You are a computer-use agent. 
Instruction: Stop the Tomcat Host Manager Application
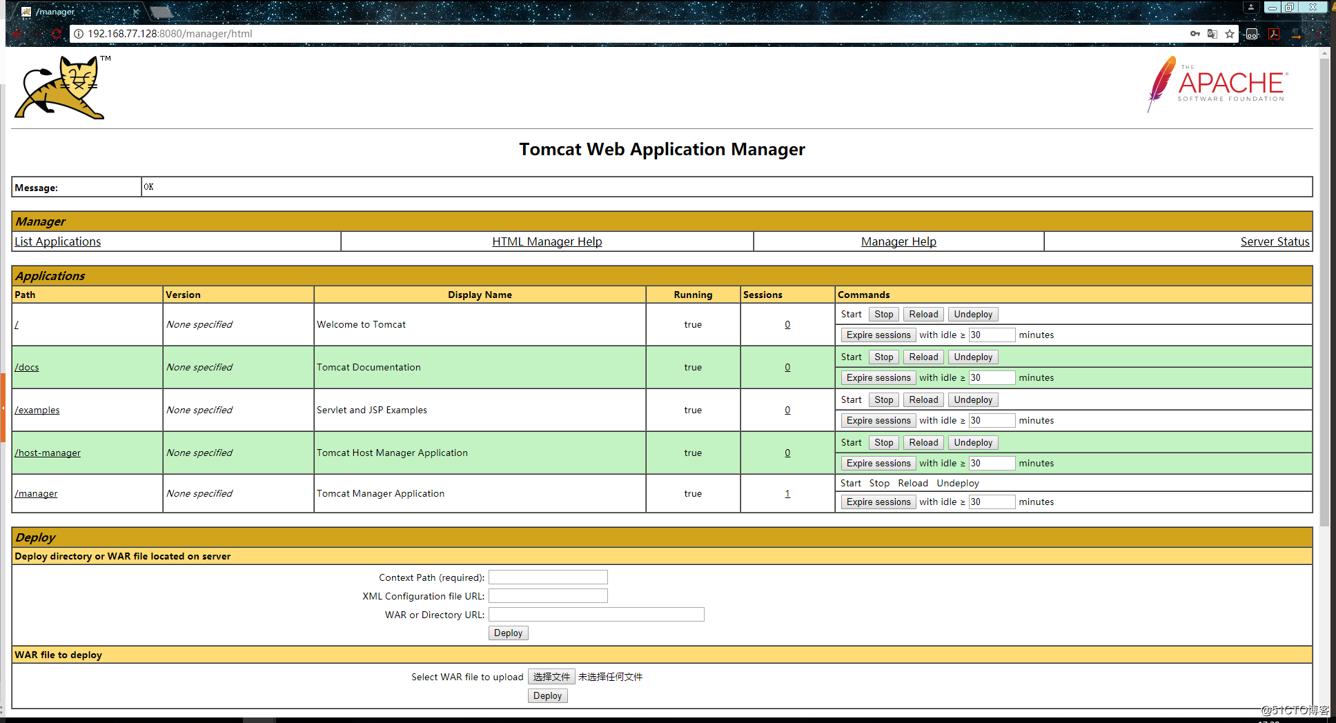click(x=883, y=442)
